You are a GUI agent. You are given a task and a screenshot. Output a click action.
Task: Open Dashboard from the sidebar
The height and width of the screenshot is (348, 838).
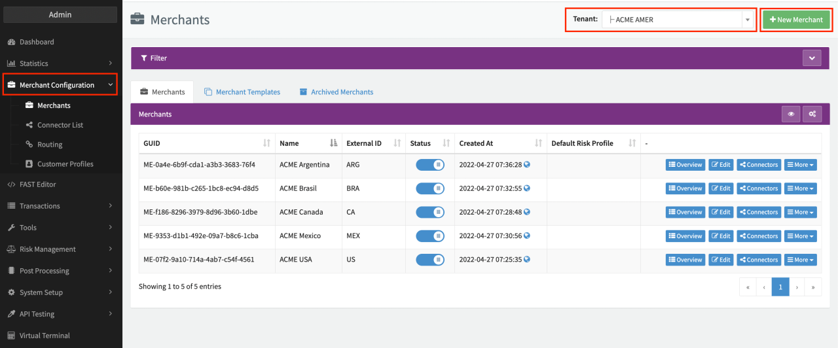[x=37, y=42]
